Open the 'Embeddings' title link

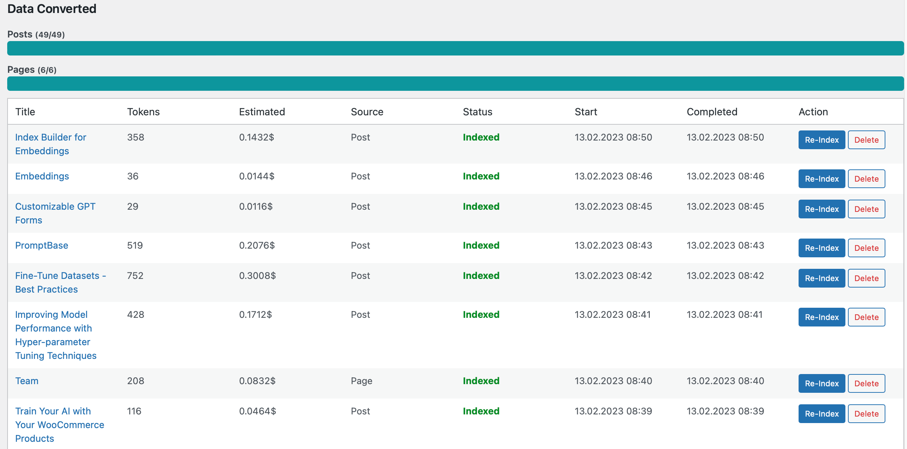point(42,176)
